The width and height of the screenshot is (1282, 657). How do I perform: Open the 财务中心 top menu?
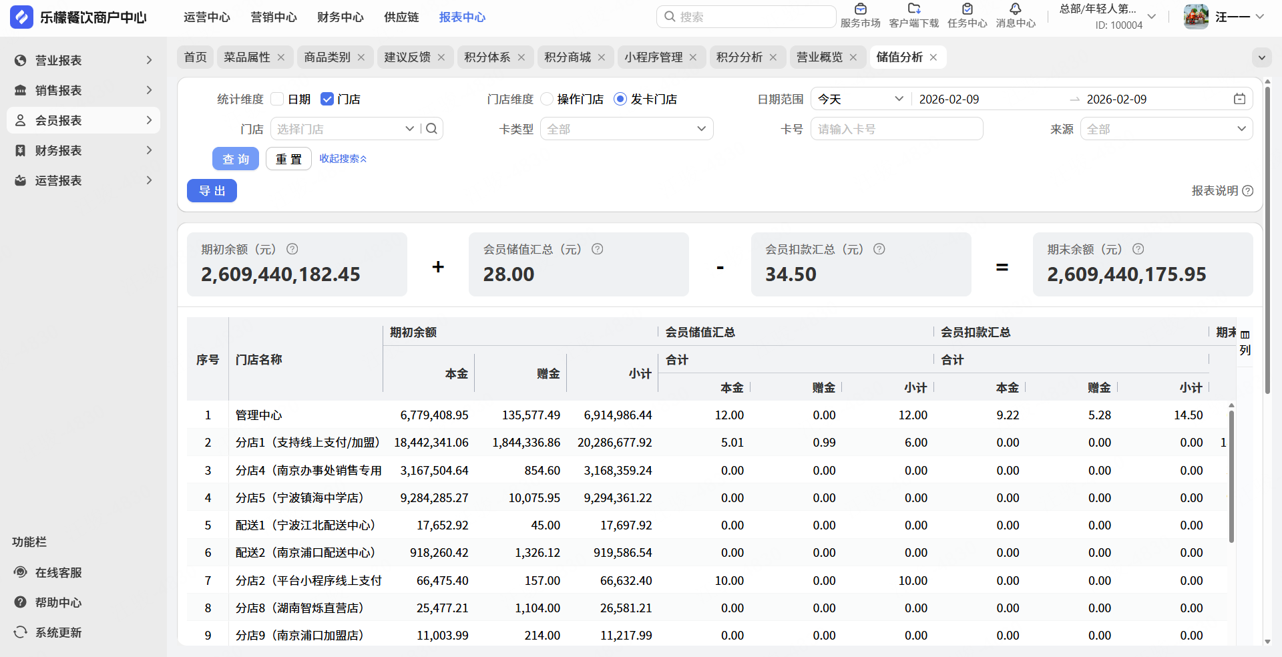pyautogui.click(x=340, y=17)
